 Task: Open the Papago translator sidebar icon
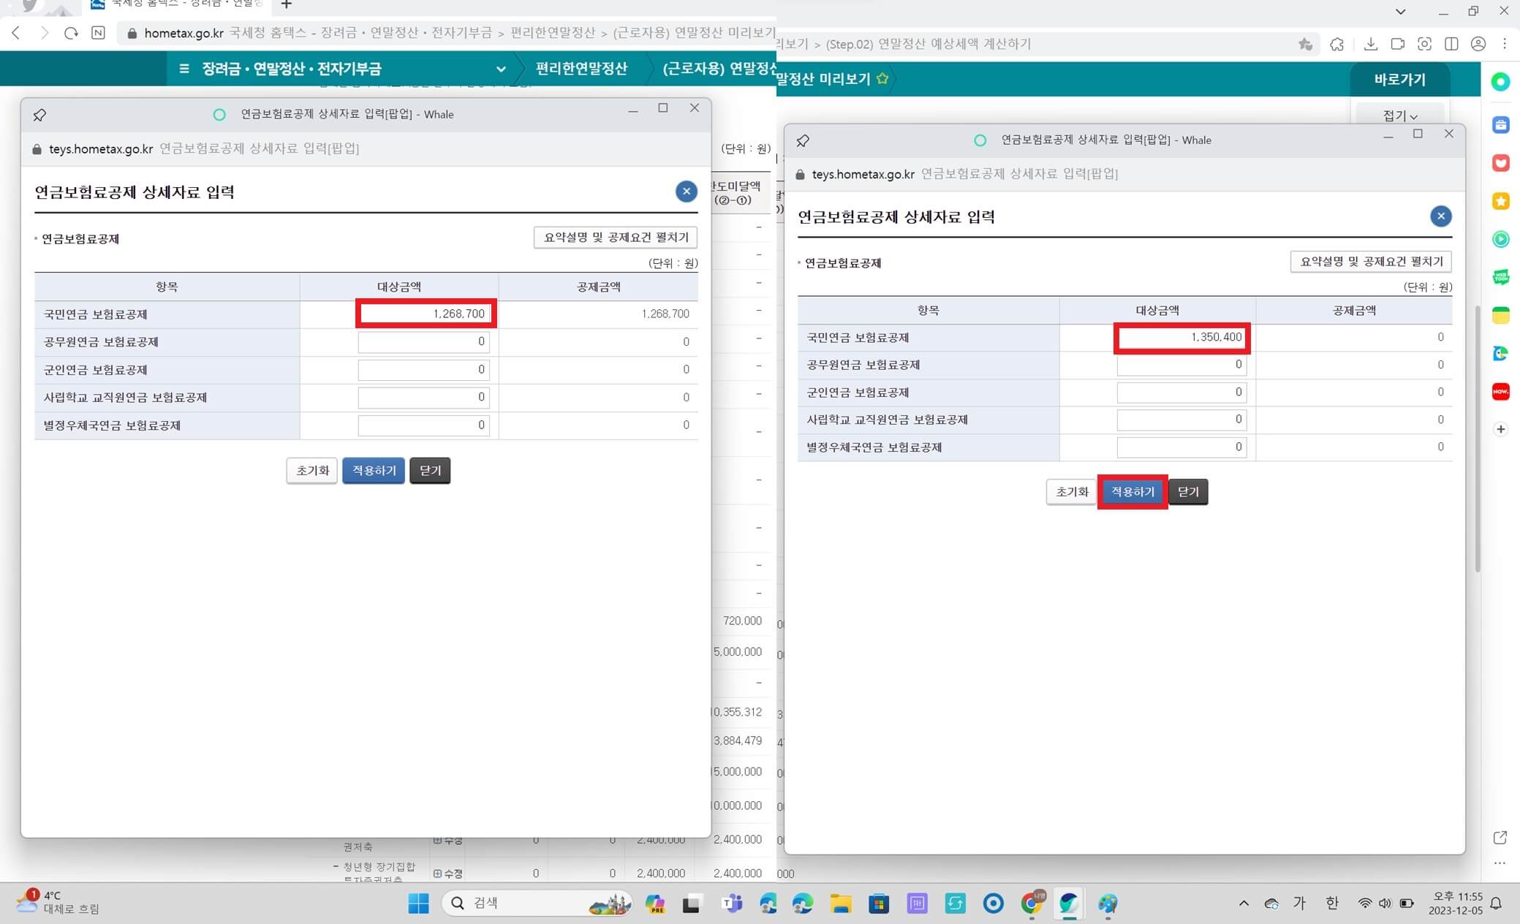(x=1500, y=353)
